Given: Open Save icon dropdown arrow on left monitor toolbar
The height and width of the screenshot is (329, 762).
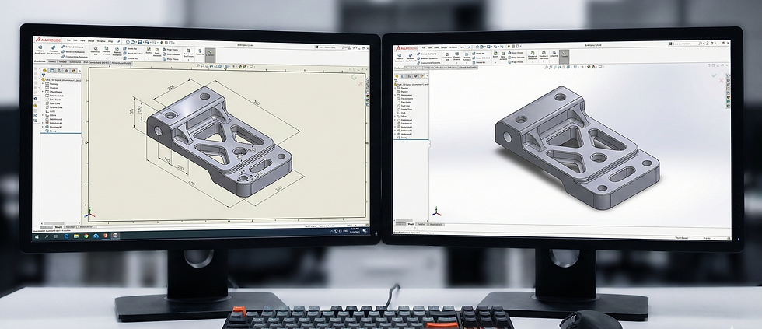Looking at the screenshot, I should pyautogui.click(x=143, y=42).
